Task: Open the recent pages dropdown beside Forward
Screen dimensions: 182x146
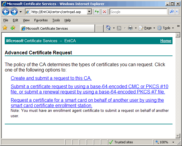Action: [20, 12]
